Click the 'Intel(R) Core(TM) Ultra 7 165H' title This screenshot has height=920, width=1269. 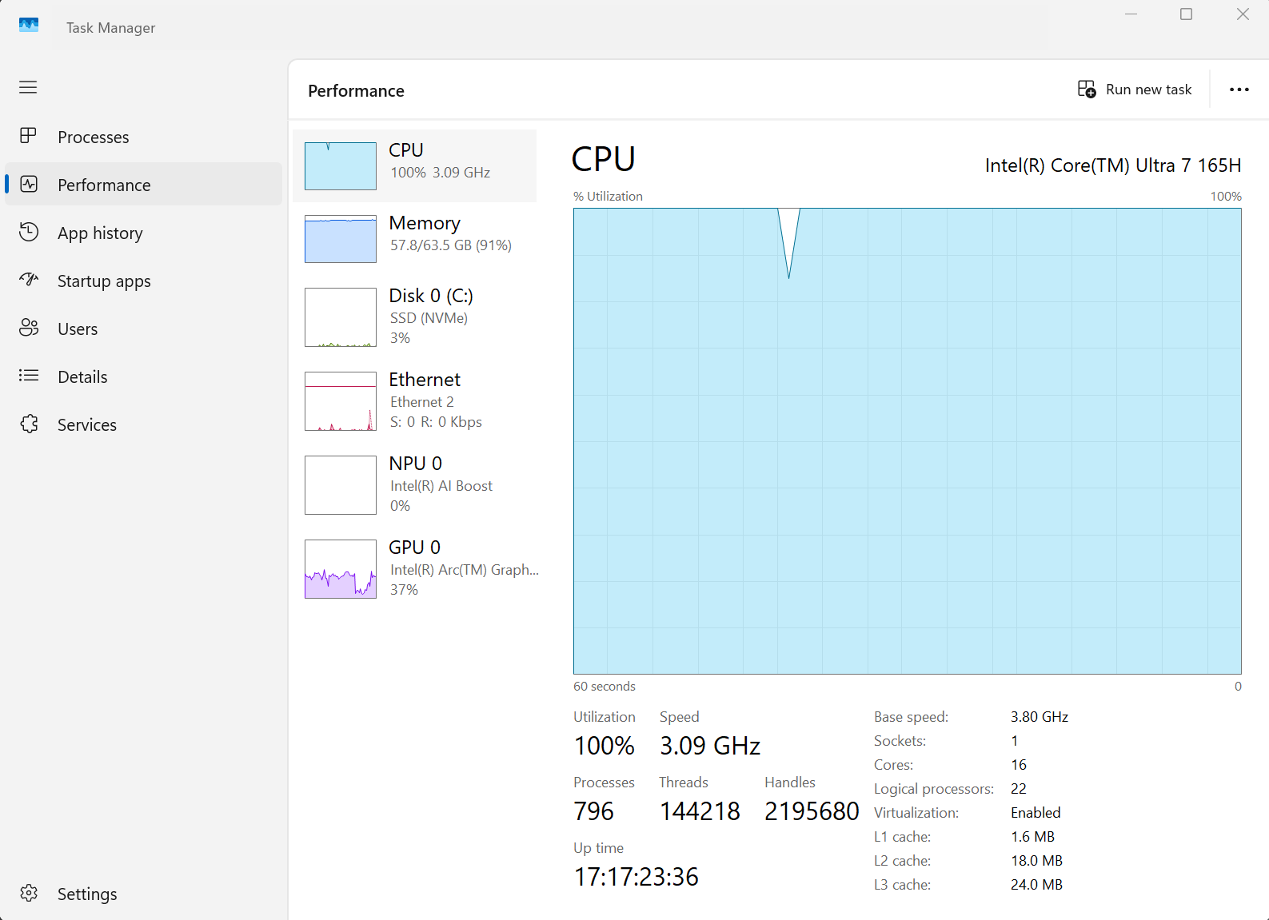pos(1113,165)
